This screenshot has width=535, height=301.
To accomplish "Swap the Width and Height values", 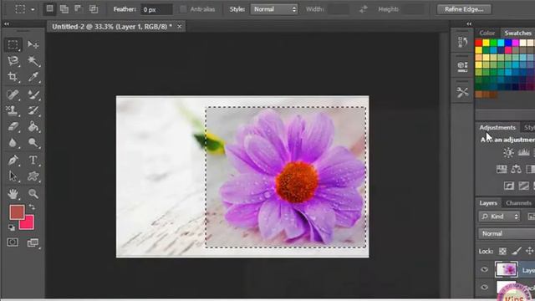I will 363,9.
